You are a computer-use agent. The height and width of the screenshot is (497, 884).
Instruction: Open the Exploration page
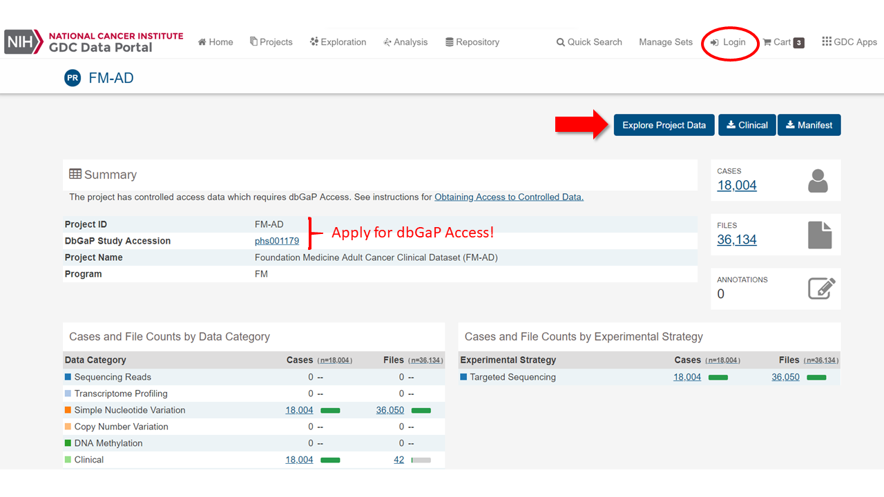click(x=338, y=42)
